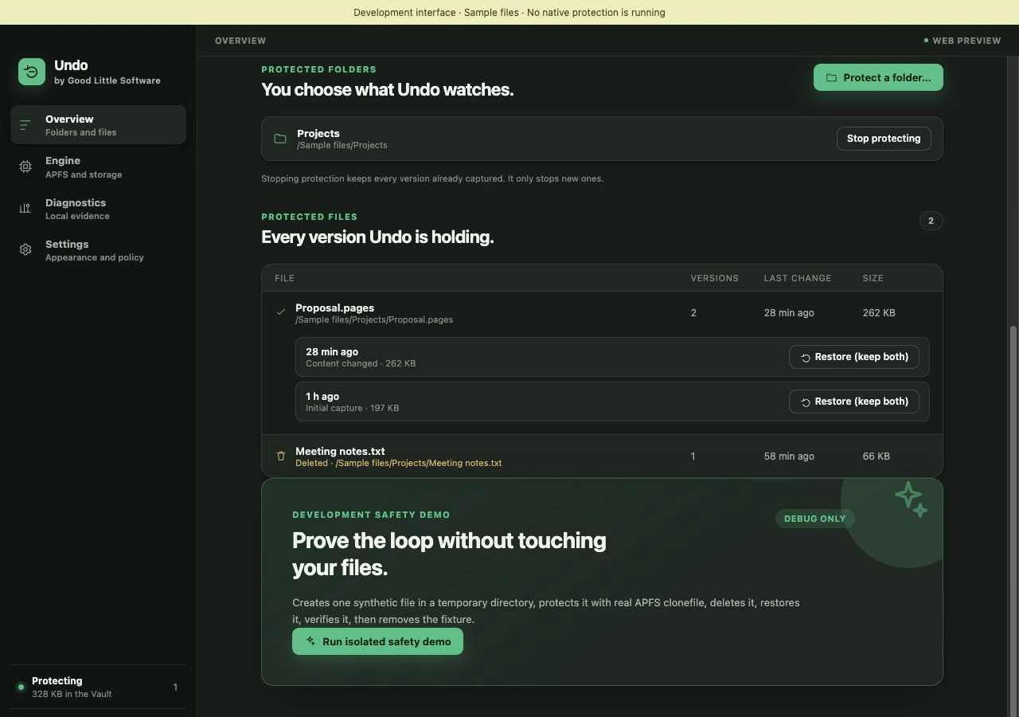Open Settings Appearance and policy
Screen dimensions: 1019x717
pyautogui.click(x=98, y=250)
